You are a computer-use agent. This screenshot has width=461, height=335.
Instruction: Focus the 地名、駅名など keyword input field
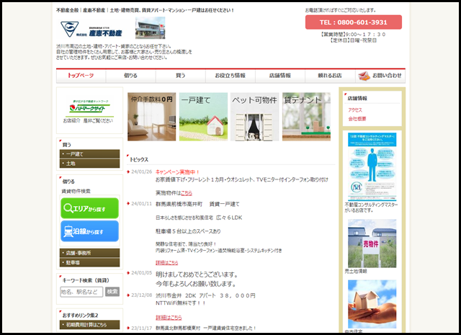coord(81,292)
